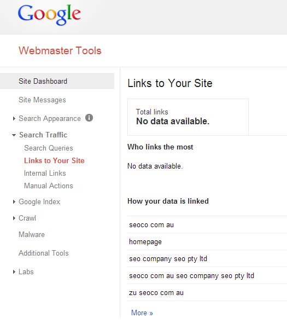The width and height of the screenshot is (287, 329).
Task: Expand the Google Index section
Action: click(14, 202)
